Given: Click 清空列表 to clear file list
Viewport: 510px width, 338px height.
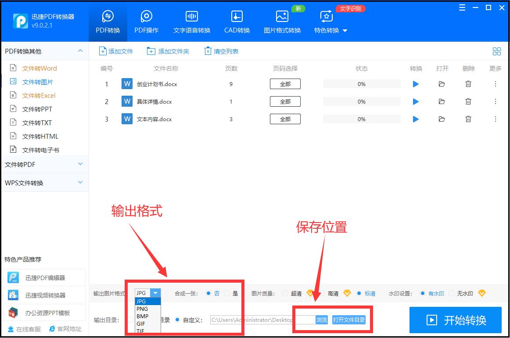Looking at the screenshot, I should pos(221,51).
